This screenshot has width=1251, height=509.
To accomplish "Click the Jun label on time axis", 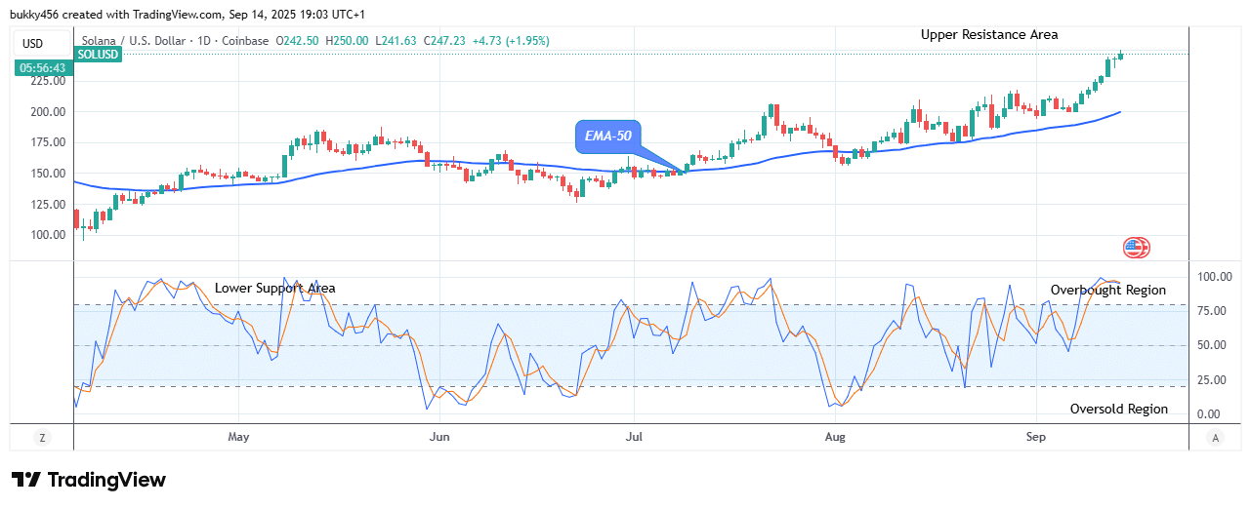I will [x=440, y=438].
